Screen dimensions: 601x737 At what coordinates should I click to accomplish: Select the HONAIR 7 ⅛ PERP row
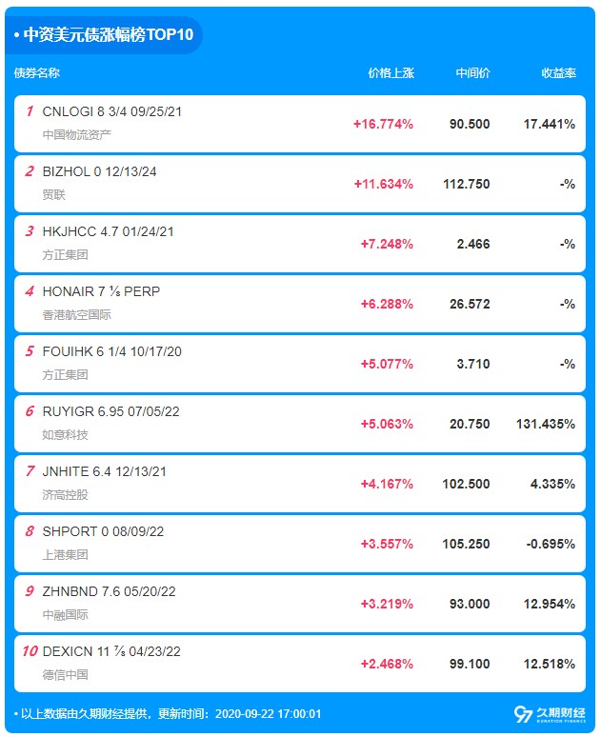[x=300, y=304]
